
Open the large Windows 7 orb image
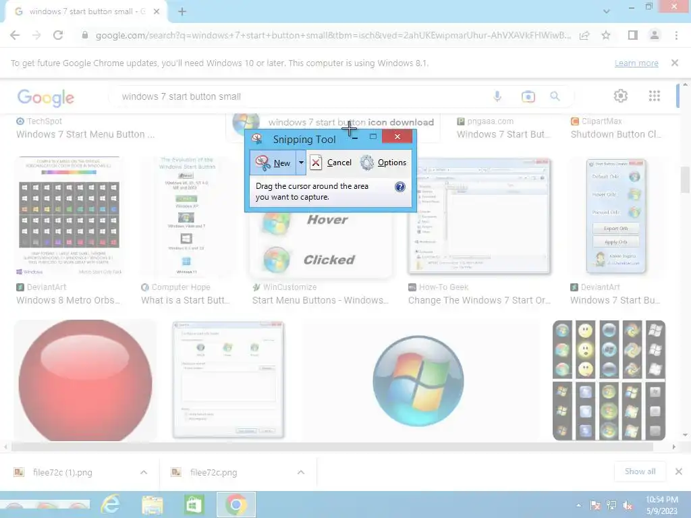[x=418, y=380]
